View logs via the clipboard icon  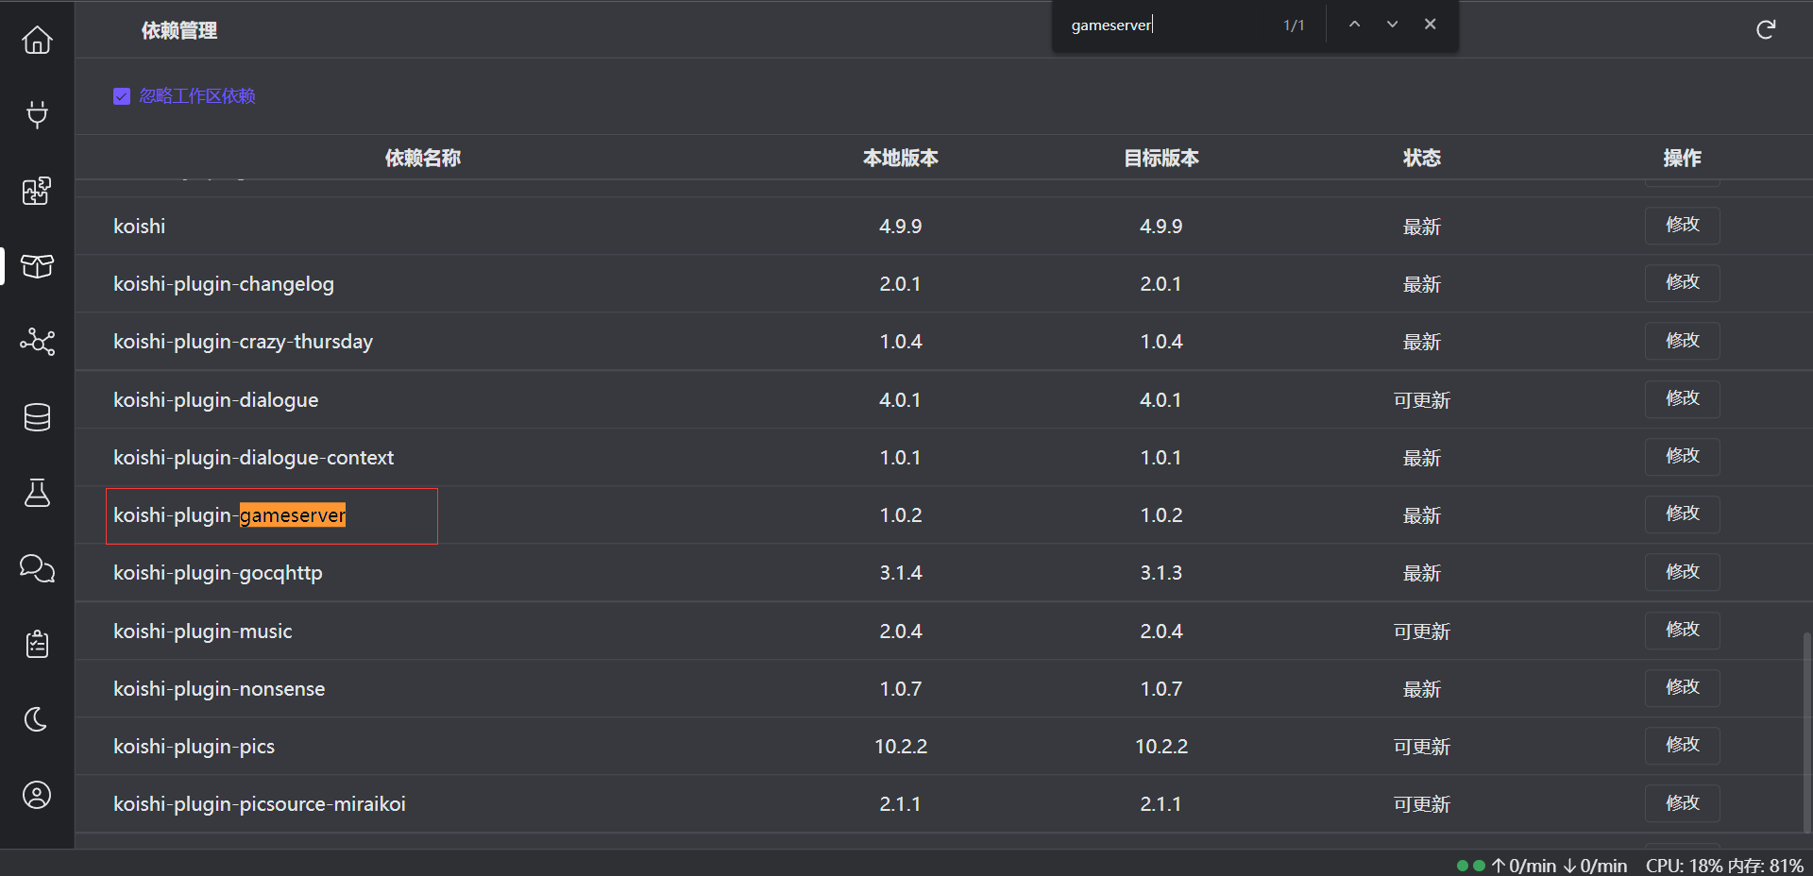(37, 644)
